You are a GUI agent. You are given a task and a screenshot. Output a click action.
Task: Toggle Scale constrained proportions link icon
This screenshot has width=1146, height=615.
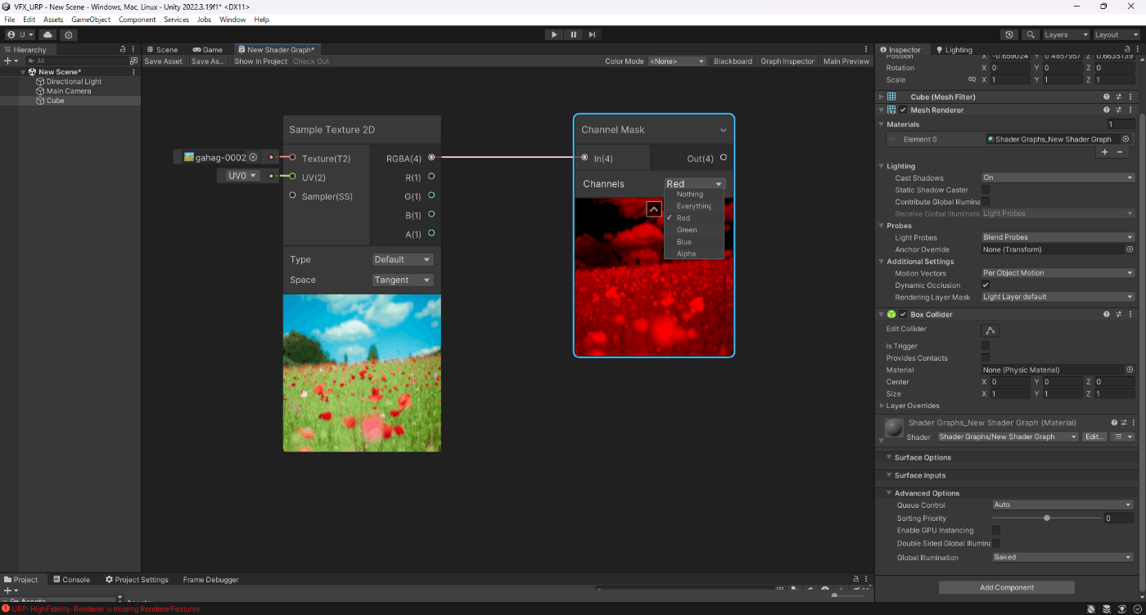972,80
